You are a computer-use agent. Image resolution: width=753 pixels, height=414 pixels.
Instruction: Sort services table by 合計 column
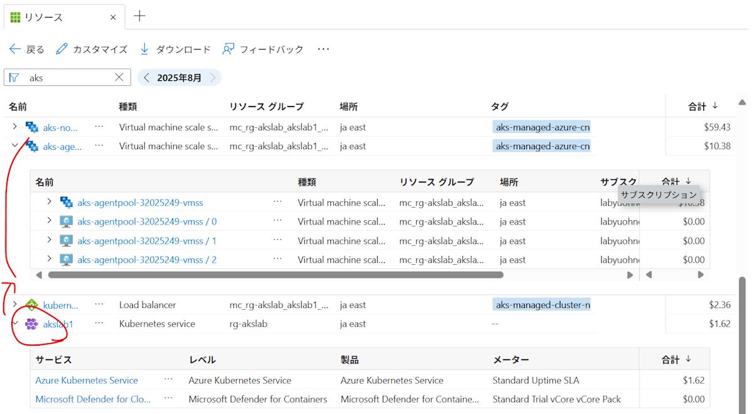676,359
